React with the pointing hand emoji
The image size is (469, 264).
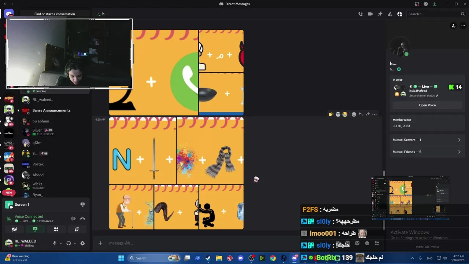click(x=331, y=114)
